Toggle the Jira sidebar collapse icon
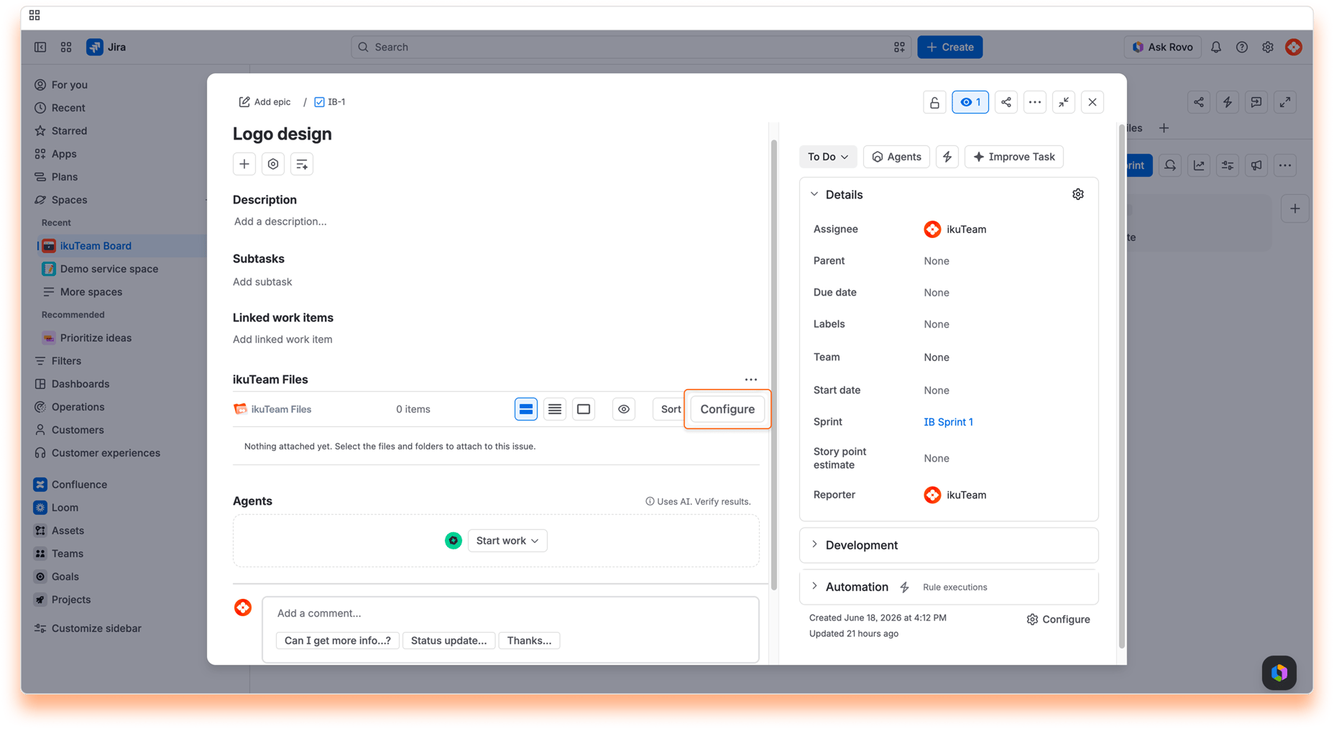 pos(40,47)
